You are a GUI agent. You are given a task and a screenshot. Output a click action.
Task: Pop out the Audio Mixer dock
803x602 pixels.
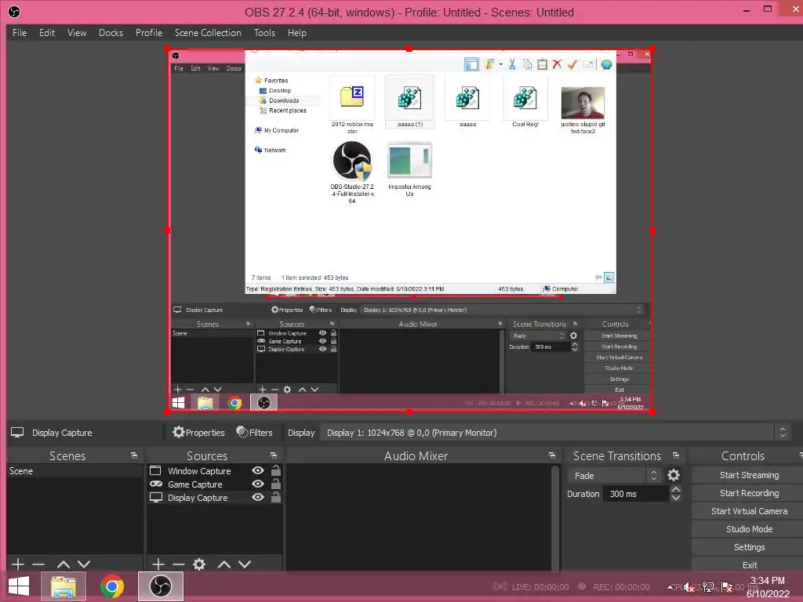pyautogui.click(x=551, y=455)
